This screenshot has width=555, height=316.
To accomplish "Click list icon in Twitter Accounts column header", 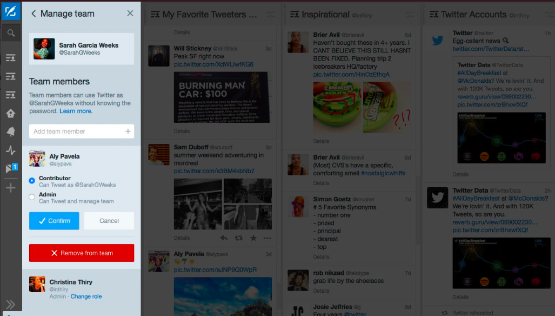I will pyautogui.click(x=434, y=15).
